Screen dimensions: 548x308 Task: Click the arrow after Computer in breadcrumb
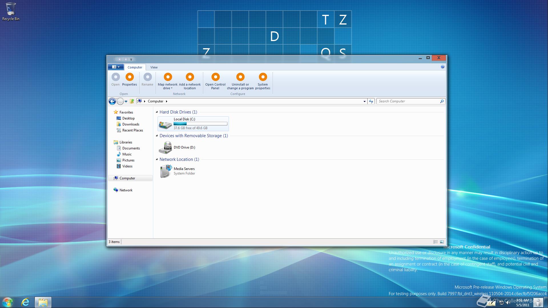[x=166, y=101]
